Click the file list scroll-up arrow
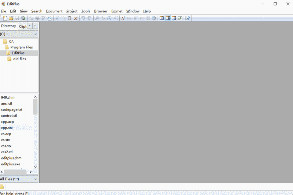The width and height of the screenshot is (293, 195). click(36, 97)
